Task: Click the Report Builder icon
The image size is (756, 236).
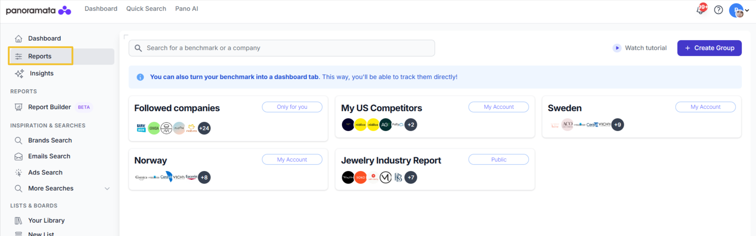Action: 18,107
